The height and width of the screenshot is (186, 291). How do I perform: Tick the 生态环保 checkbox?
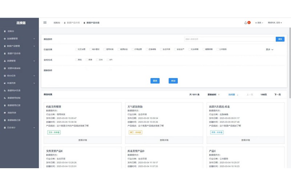[161, 49]
